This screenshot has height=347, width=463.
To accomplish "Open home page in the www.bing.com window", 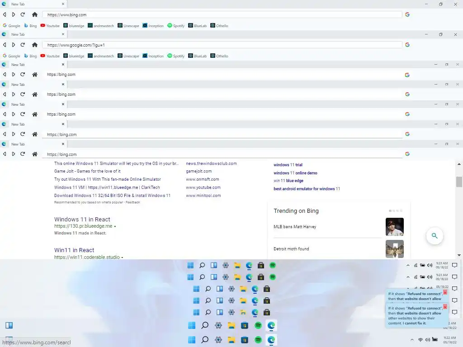I will [34, 14].
